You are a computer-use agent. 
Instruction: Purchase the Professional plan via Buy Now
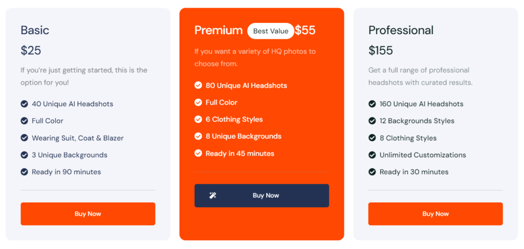[x=435, y=214]
